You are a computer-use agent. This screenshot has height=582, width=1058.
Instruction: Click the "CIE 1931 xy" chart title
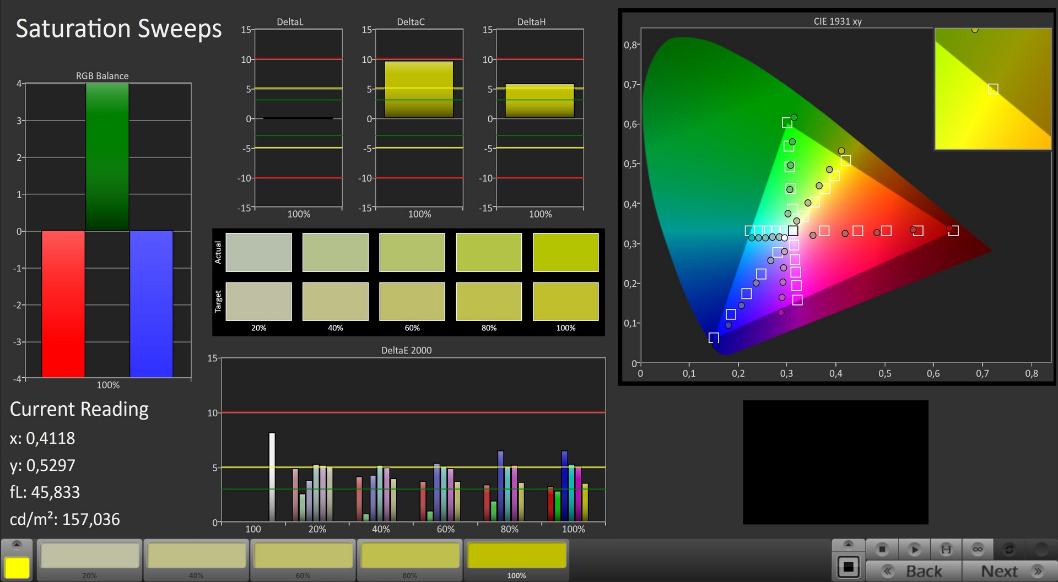pos(838,21)
